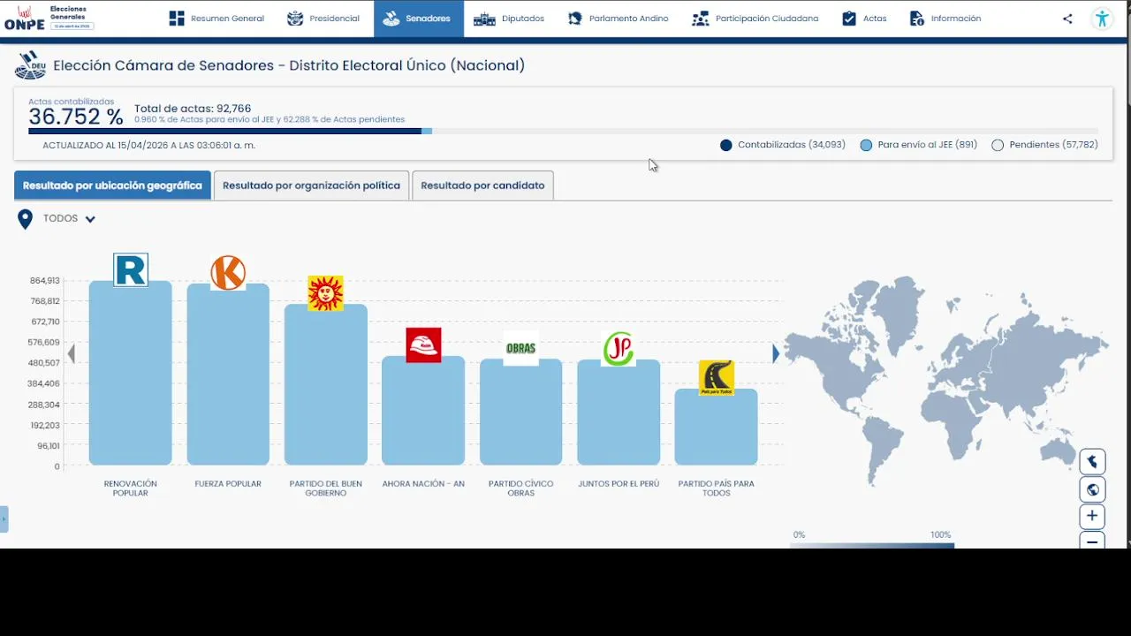1131x636 pixels.
Task: Select the Partido del Buen Gobierno sun logo
Action: pyautogui.click(x=325, y=293)
